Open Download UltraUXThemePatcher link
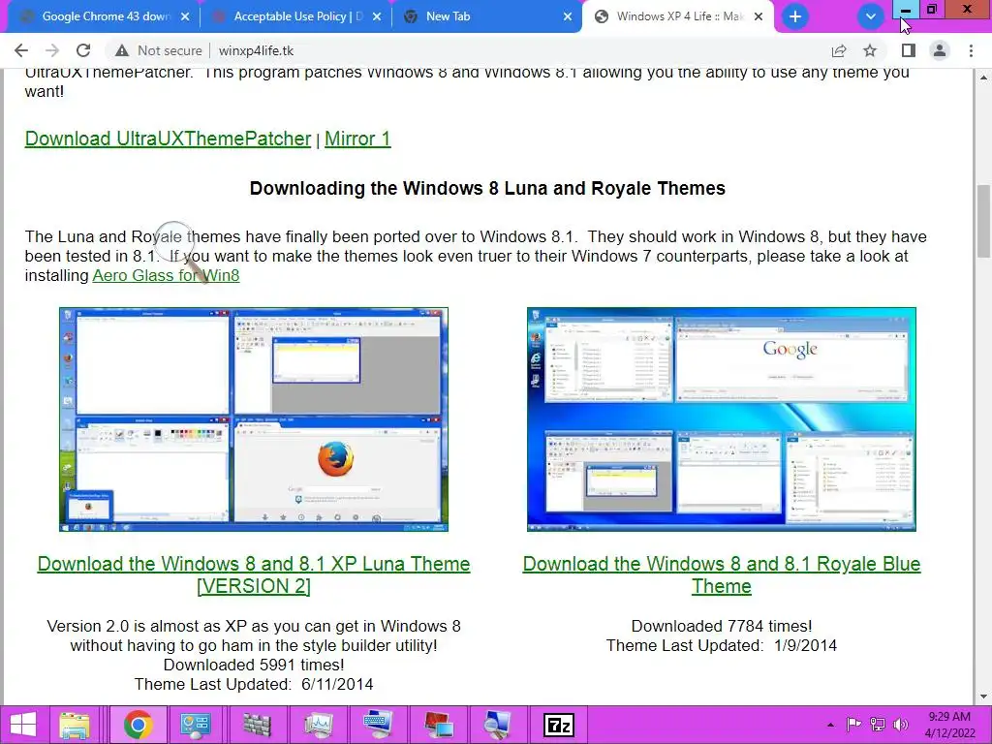This screenshot has height=744, width=992. coord(168,139)
